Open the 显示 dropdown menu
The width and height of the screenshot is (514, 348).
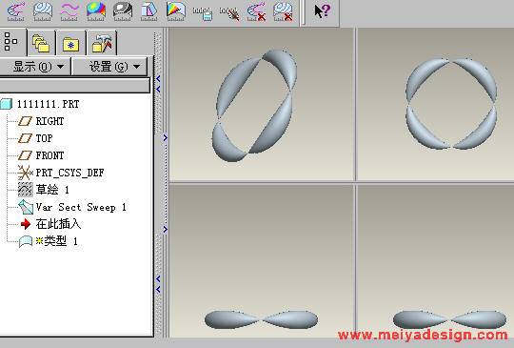(35, 67)
